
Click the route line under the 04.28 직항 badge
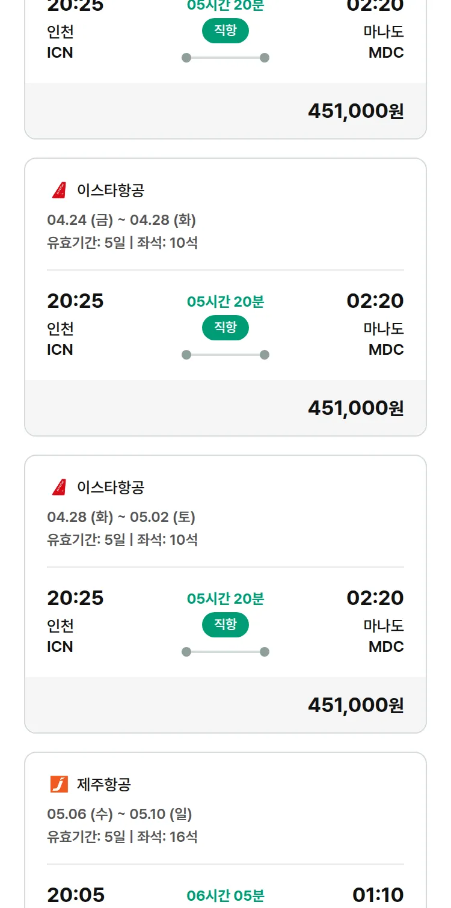(226, 652)
